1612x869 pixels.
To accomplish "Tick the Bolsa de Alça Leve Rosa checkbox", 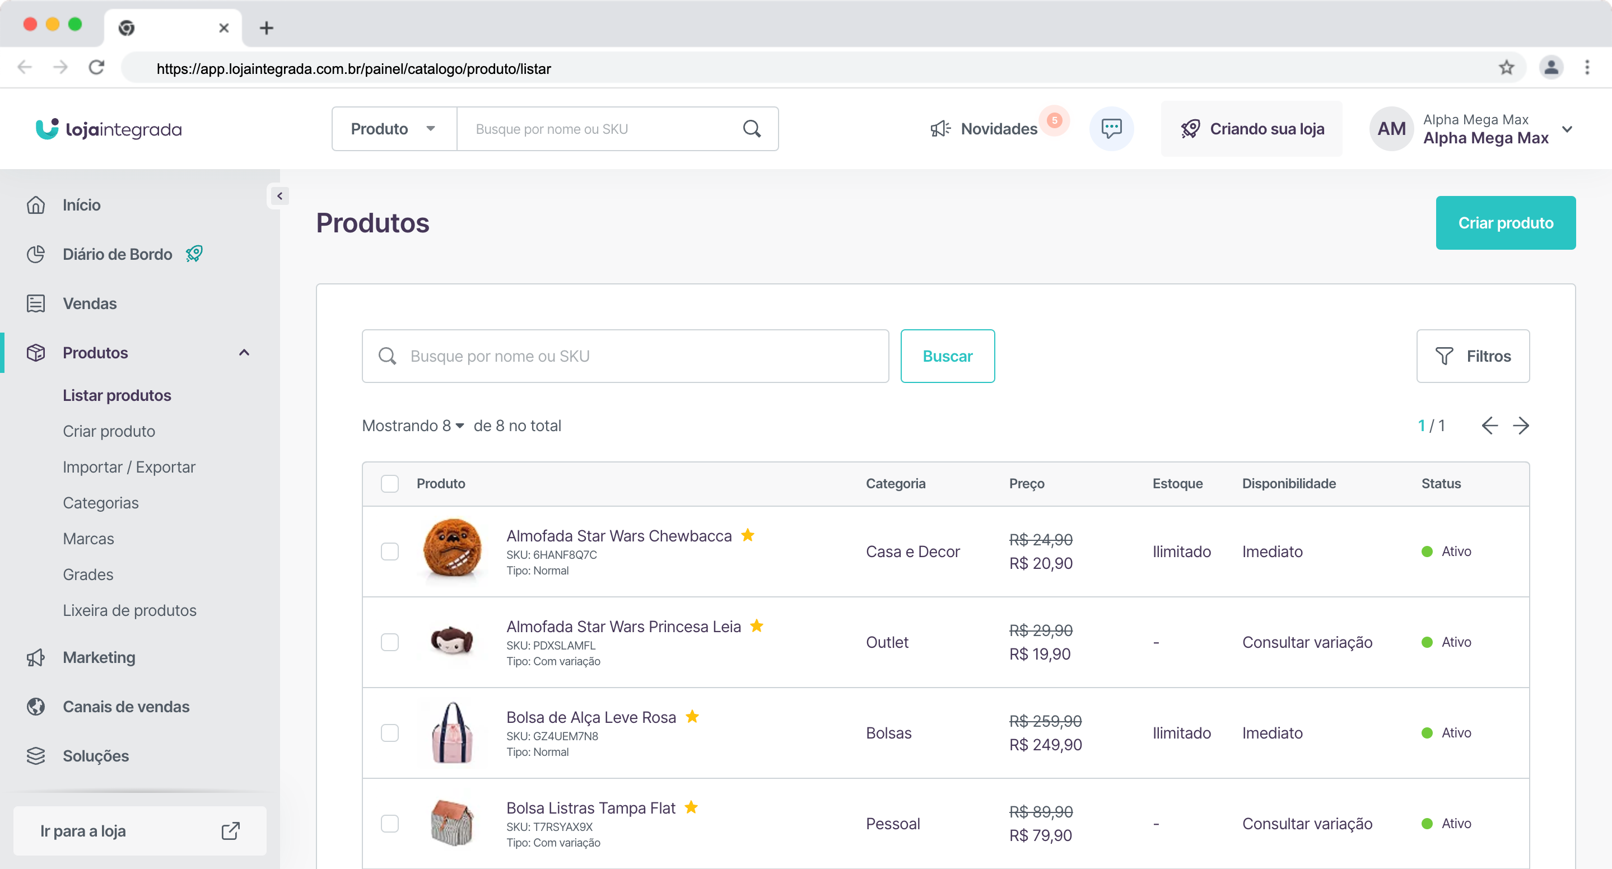I will (389, 732).
